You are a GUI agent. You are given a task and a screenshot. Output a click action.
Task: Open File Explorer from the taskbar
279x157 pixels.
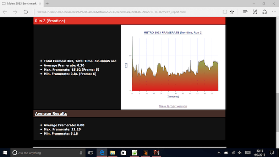(x=113, y=153)
